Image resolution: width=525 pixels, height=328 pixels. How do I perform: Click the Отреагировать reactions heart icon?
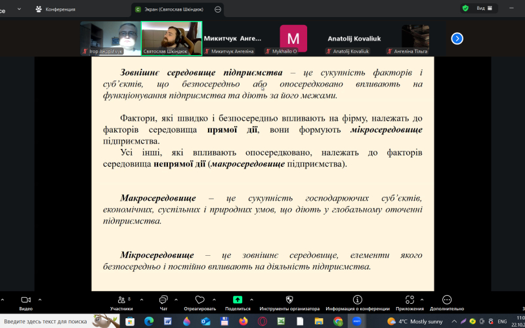(200, 299)
